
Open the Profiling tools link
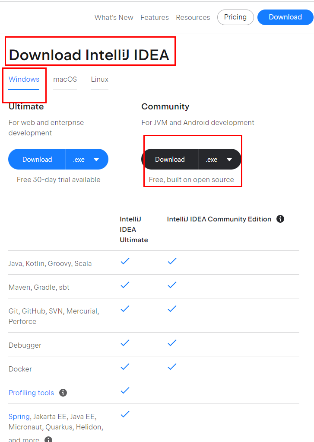(x=31, y=393)
